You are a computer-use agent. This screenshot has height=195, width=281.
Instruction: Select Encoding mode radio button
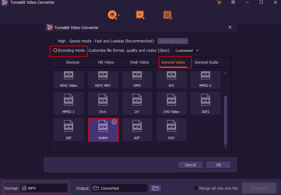(55, 51)
